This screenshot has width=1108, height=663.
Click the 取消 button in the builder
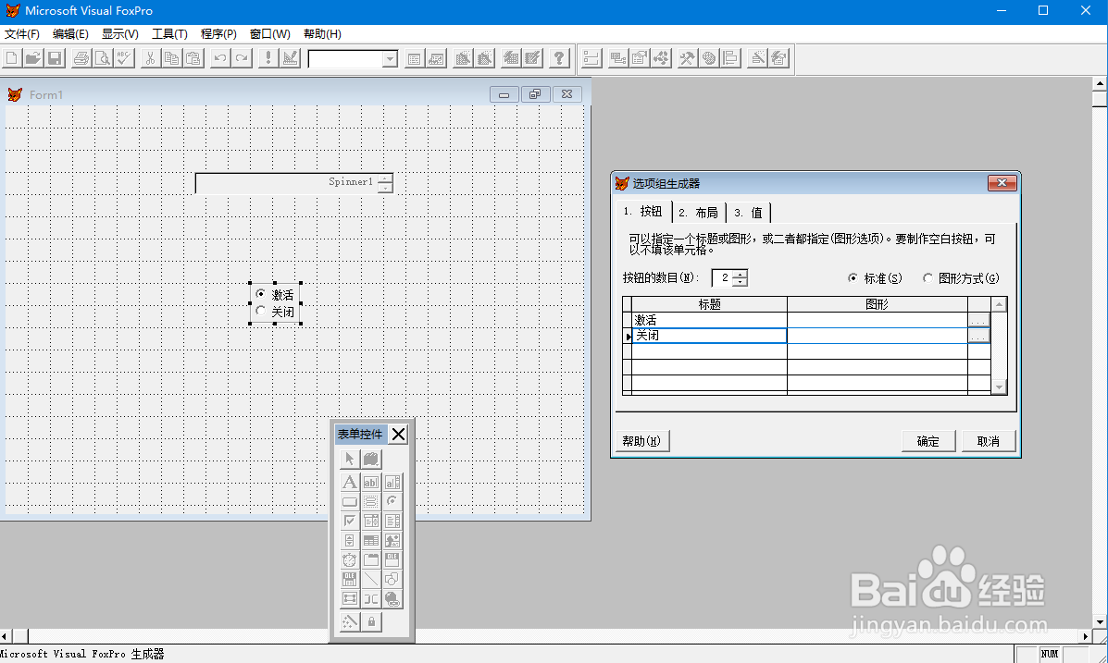(x=988, y=441)
